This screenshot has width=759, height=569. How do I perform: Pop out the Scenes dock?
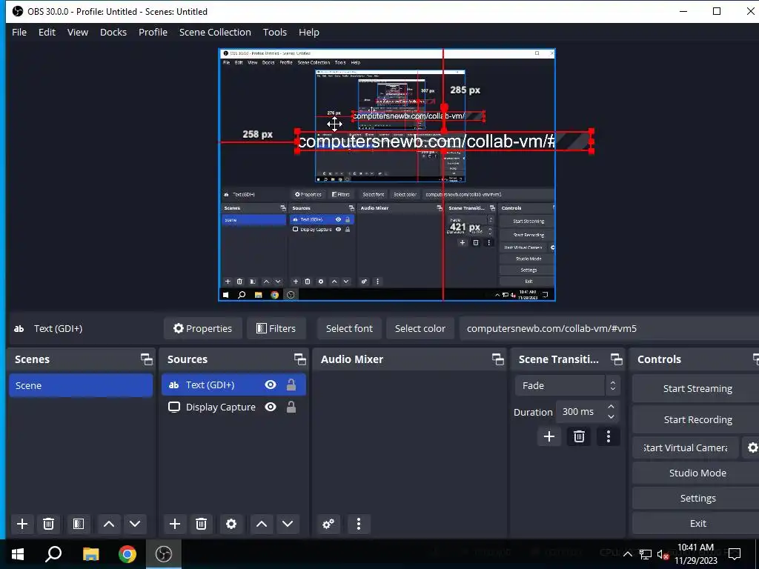point(146,359)
